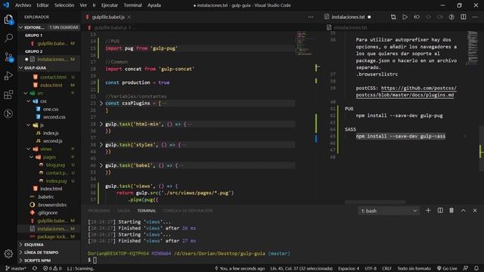Open the timeline toggle circle icon in toolbar
This screenshot has width=484, height=272.
click(451, 17)
